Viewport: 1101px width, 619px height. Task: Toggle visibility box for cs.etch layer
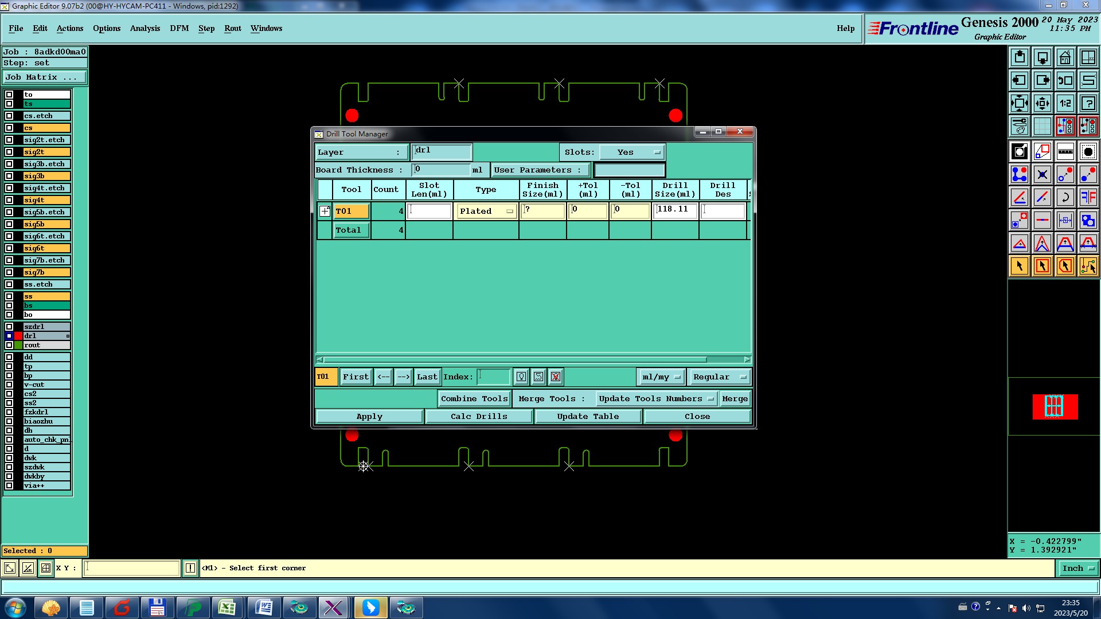9,116
